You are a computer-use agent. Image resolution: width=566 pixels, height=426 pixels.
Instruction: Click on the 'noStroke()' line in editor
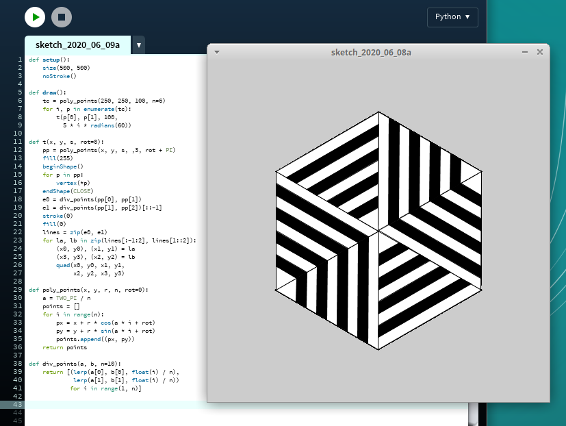coord(59,76)
